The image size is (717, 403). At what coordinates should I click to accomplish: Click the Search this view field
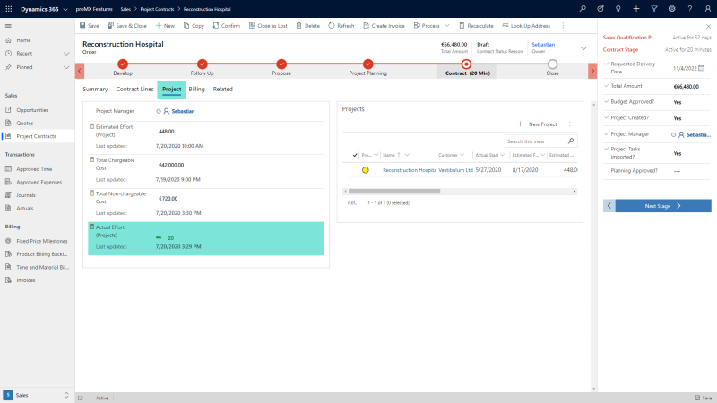pyautogui.click(x=533, y=141)
